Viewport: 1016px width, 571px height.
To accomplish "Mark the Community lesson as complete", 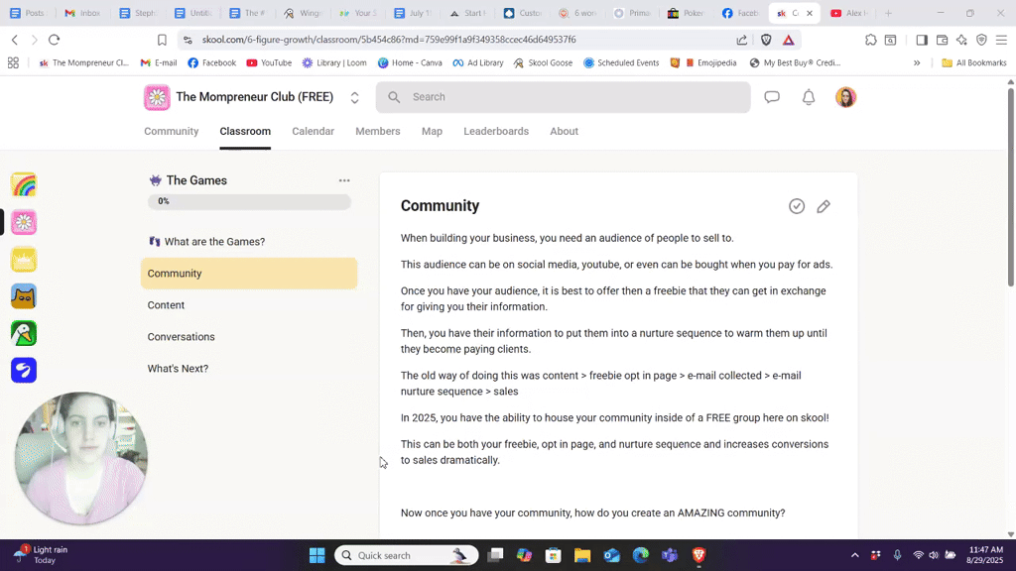I will pyautogui.click(x=797, y=206).
